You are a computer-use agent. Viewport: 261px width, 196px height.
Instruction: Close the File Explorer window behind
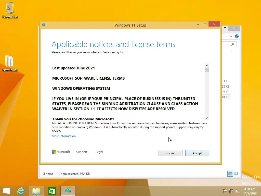click(234, 28)
